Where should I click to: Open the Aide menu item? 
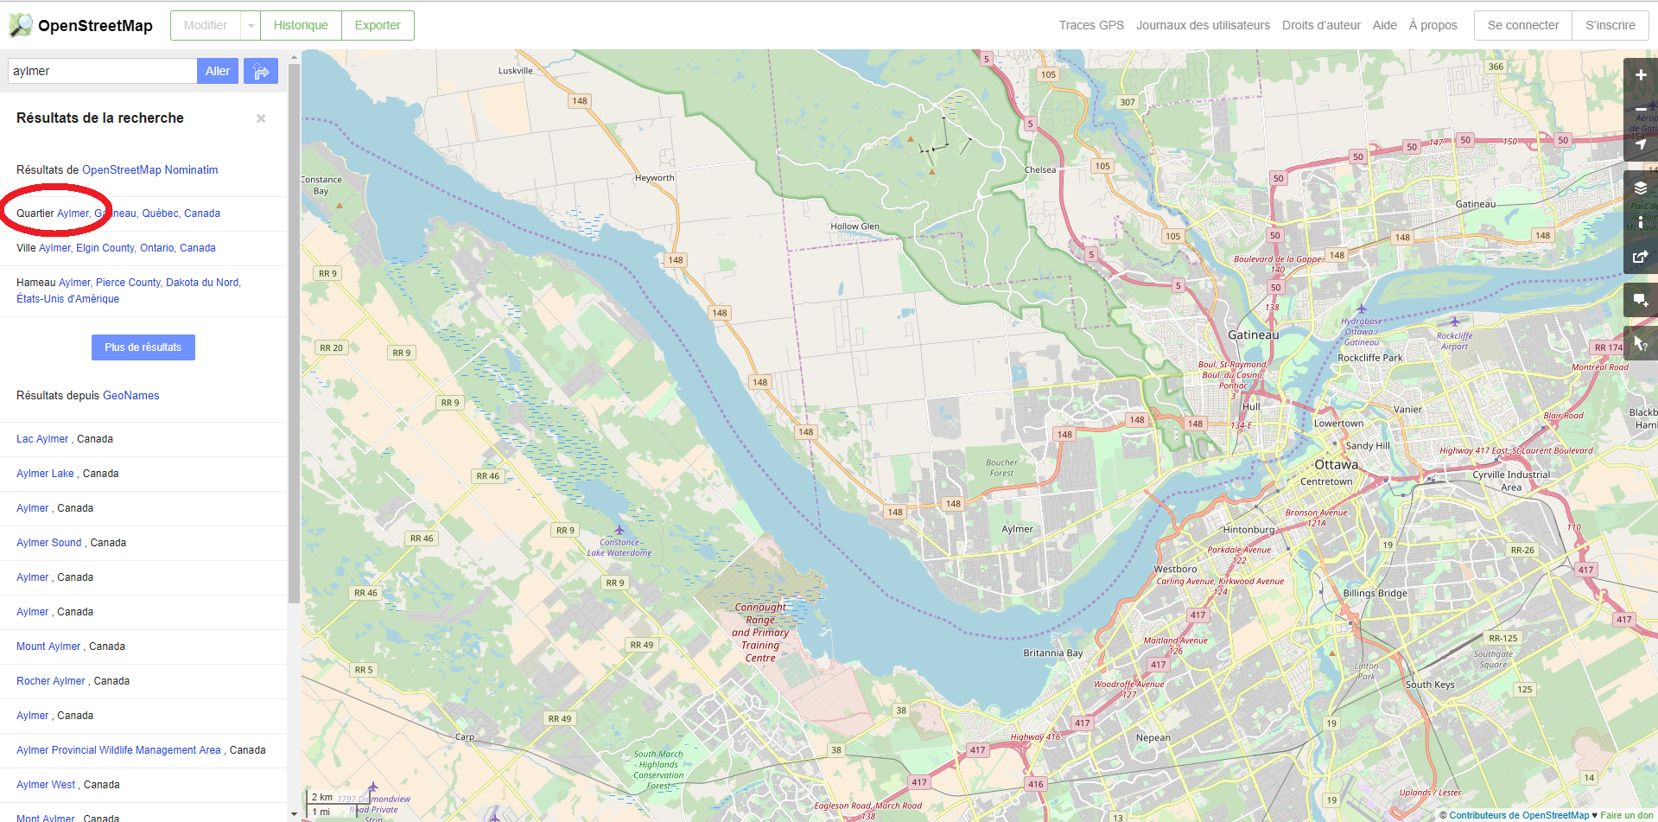click(x=1384, y=25)
